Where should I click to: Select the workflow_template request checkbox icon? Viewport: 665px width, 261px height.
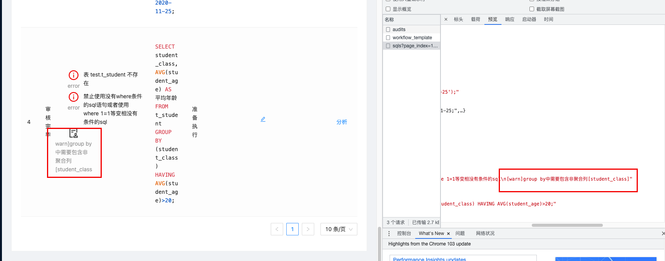[388, 38]
